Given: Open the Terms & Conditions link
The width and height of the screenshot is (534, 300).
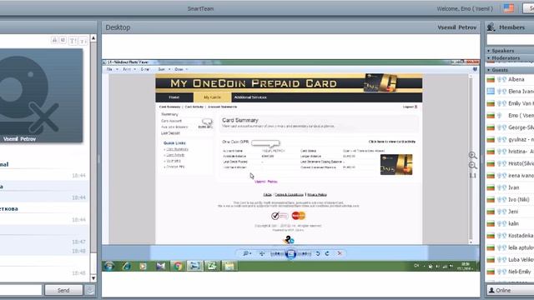Looking at the screenshot, I should tap(290, 194).
